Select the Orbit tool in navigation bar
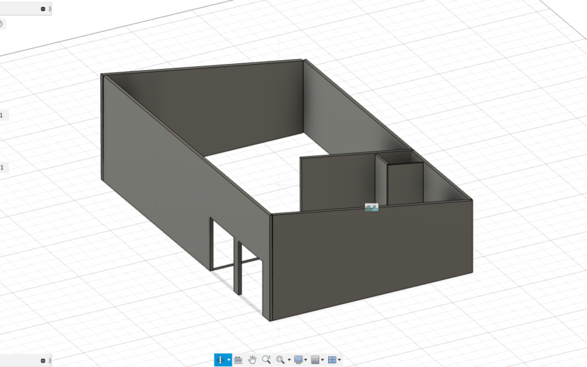587x367 pixels. (x=220, y=360)
